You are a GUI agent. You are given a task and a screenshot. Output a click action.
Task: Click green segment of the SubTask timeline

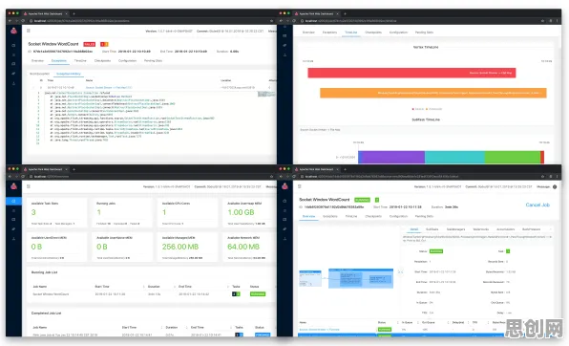click(x=513, y=158)
